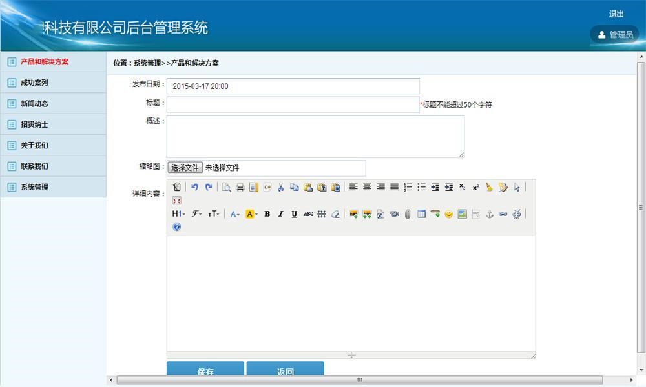Open the font family dropdown
The width and height of the screenshot is (646, 387).
coord(196,214)
